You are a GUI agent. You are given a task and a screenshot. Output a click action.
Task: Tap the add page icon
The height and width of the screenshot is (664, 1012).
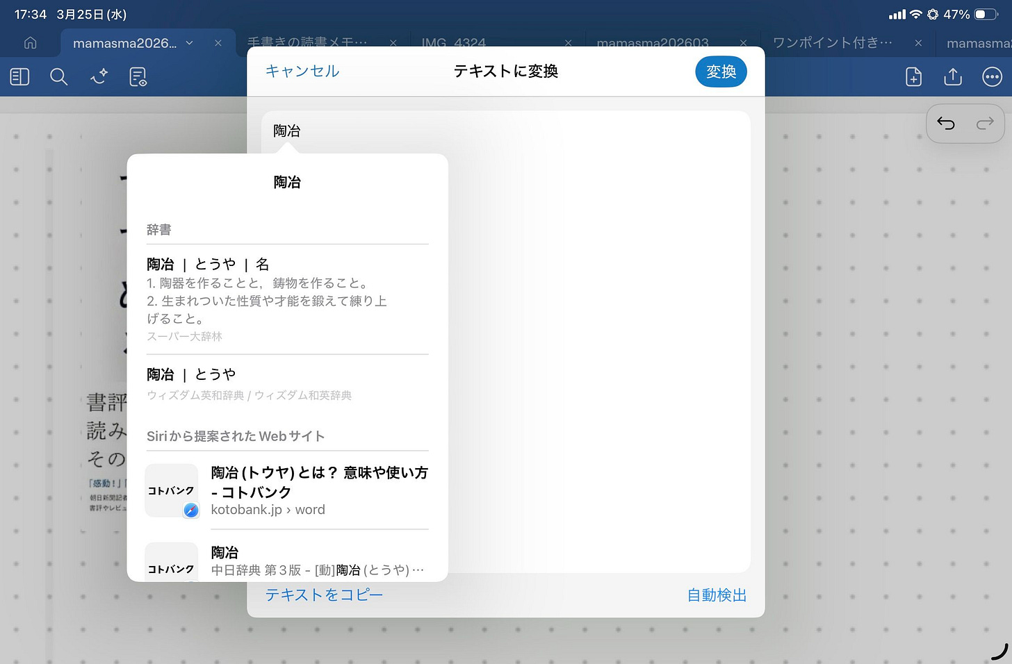913,76
